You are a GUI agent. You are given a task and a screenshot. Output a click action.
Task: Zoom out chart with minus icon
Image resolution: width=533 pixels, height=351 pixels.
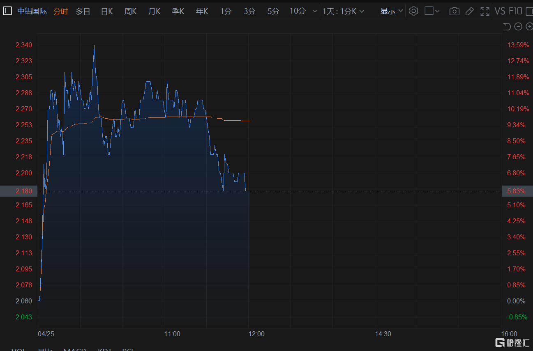coord(518,27)
